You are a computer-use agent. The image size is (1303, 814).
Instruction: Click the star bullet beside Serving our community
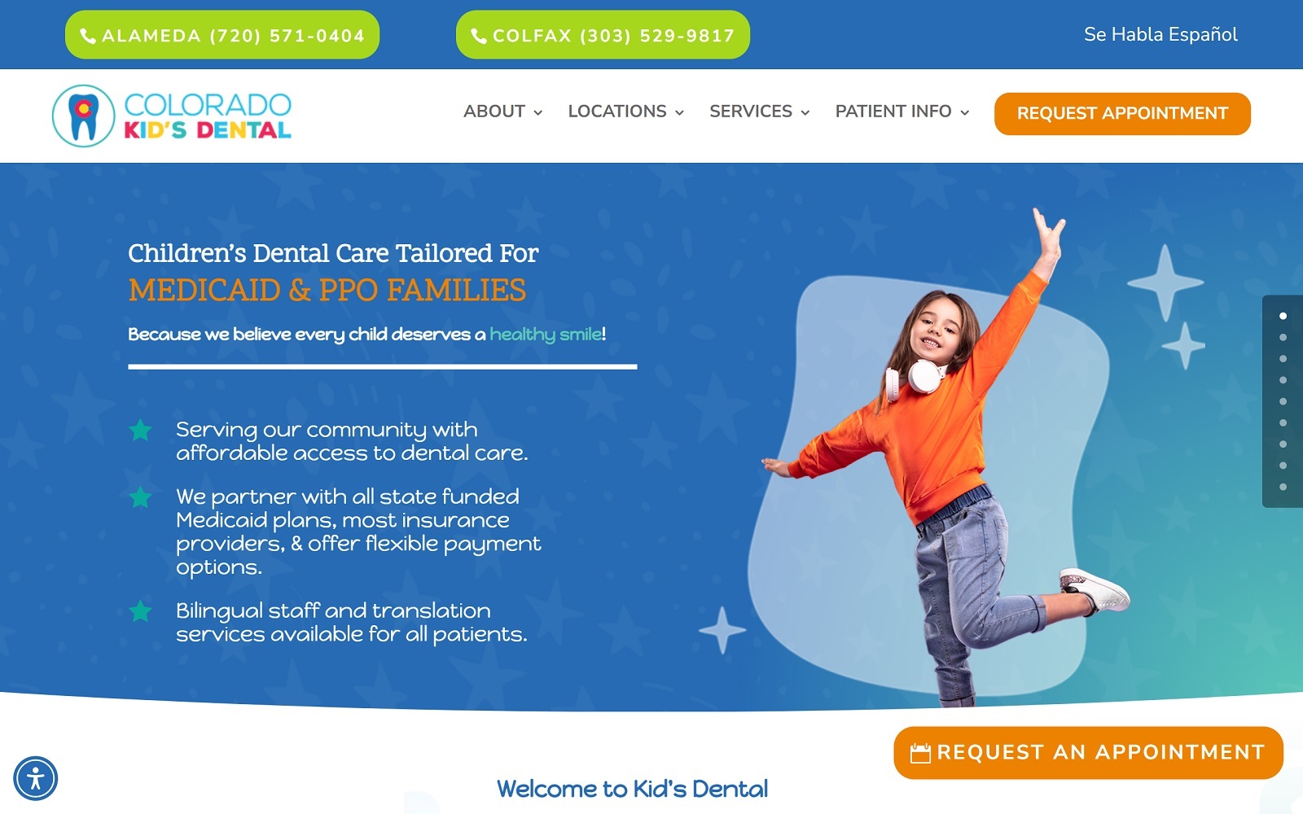click(x=141, y=430)
